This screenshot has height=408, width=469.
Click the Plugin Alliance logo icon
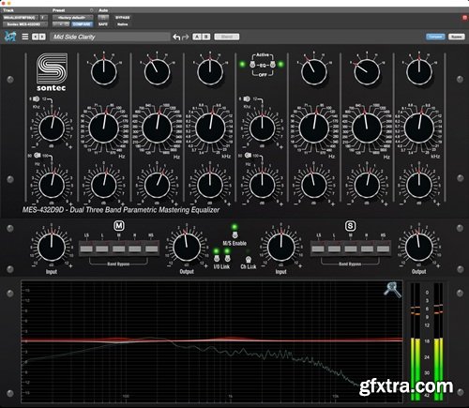pyautogui.click(x=10, y=37)
